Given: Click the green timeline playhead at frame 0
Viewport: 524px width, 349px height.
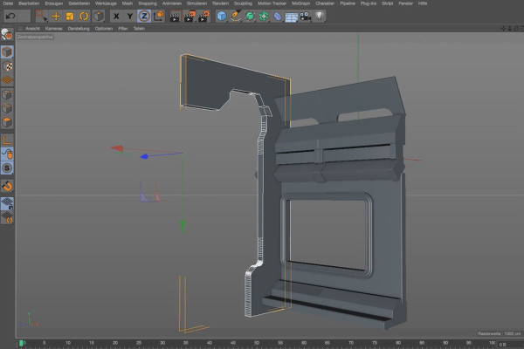Looking at the screenshot, I should [21, 343].
